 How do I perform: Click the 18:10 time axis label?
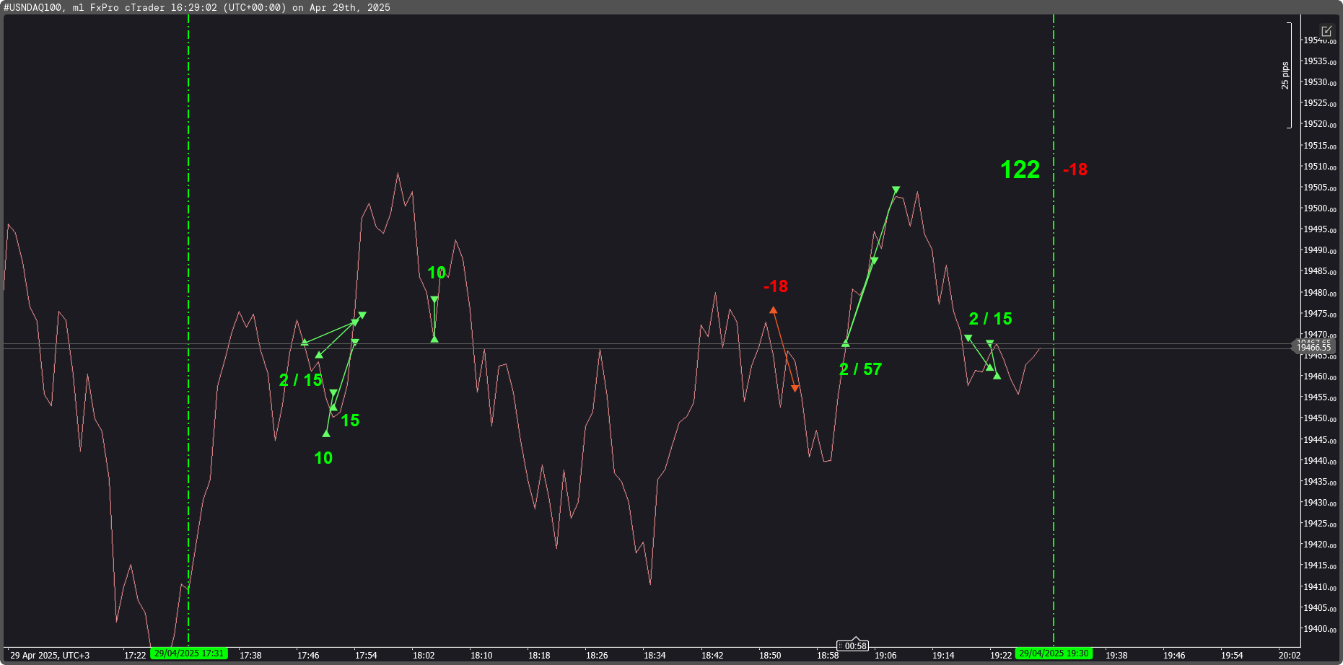tap(481, 656)
